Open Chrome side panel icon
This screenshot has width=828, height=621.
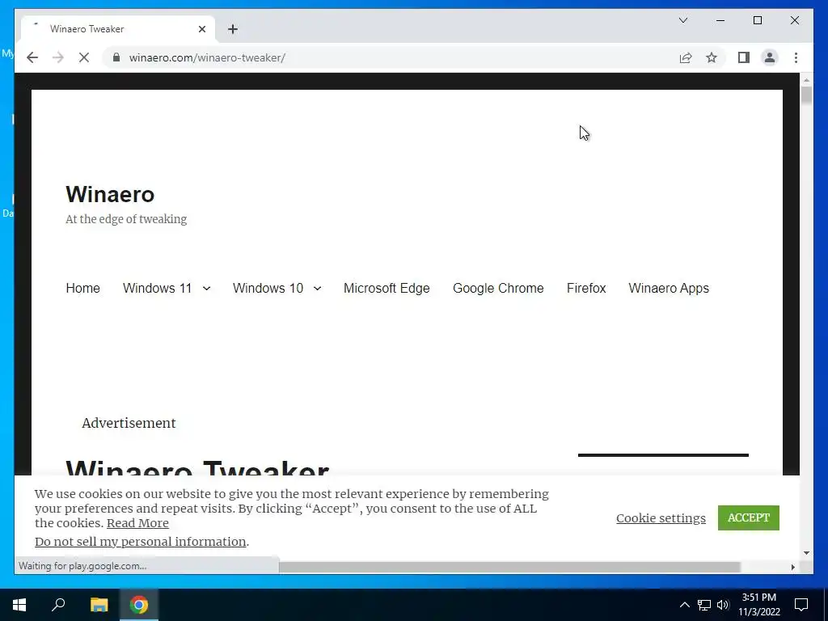pos(744,57)
